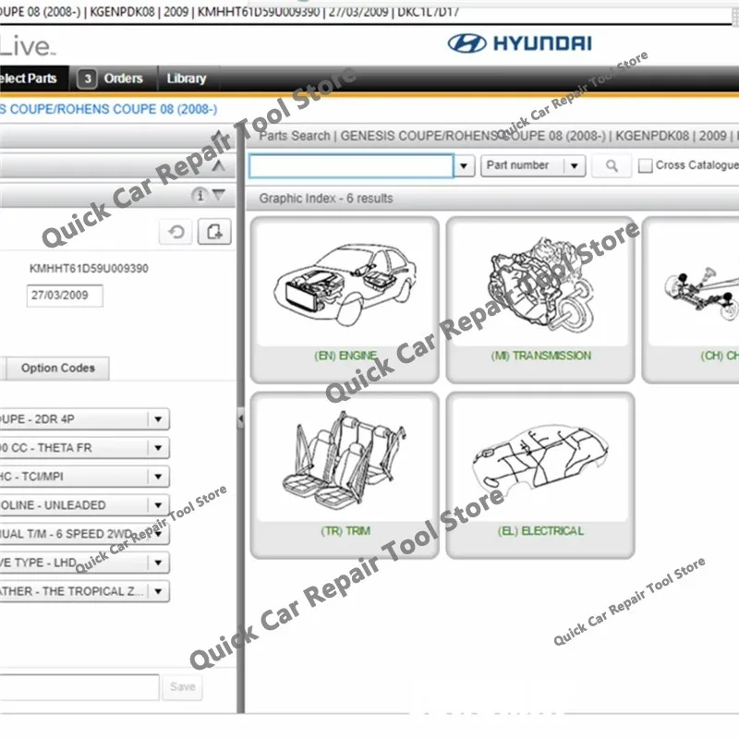This screenshot has width=739, height=739.
Task: Open the (EN) ENGINE graphic
Action: coord(345,299)
